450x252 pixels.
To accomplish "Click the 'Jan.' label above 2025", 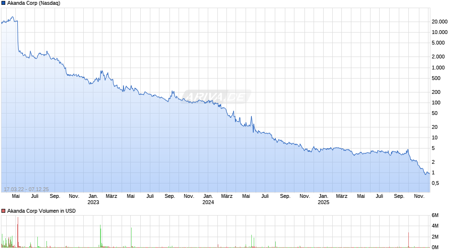I will tap(324, 196).
